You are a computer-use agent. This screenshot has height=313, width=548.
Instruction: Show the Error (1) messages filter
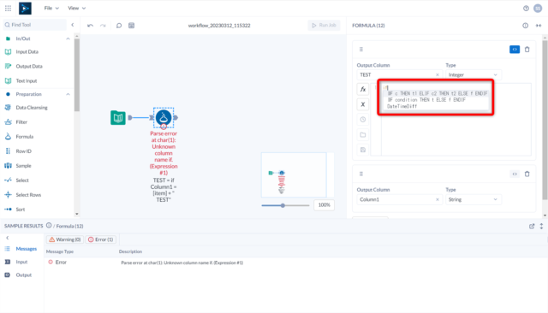pos(101,239)
